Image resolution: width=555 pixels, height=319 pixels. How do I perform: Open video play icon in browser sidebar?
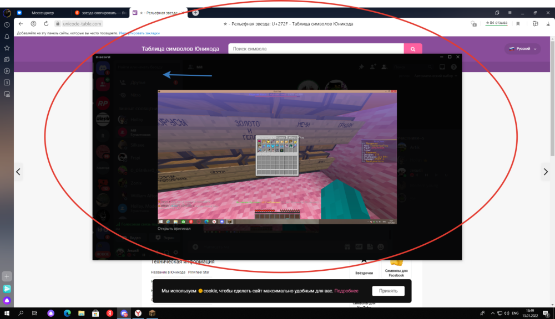pos(7,71)
